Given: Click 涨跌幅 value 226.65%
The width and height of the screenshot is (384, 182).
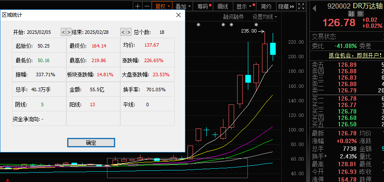Looking at the screenshot, I should (x=154, y=60).
